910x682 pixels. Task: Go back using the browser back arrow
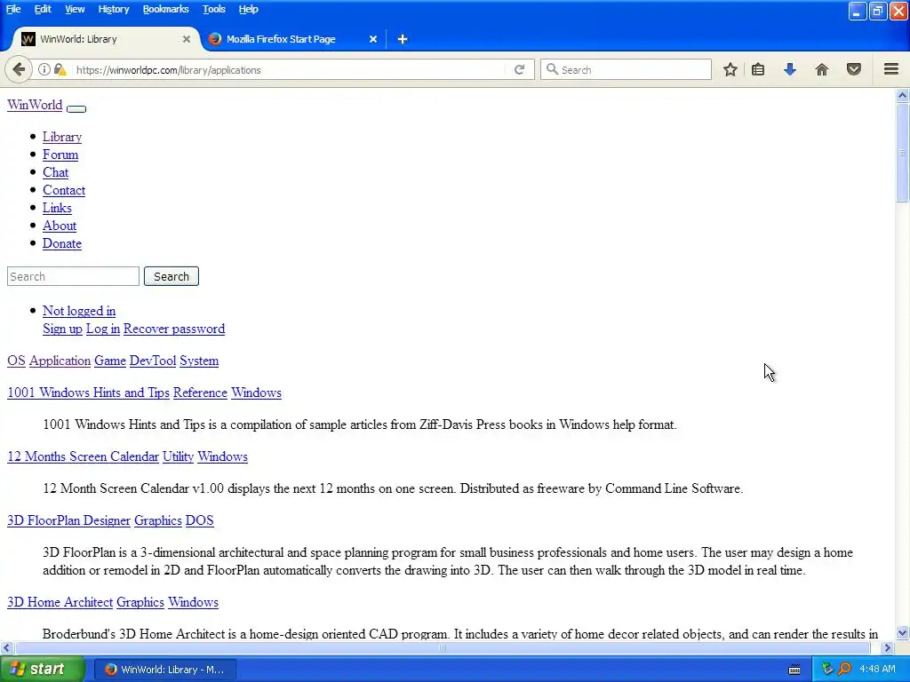(x=19, y=69)
